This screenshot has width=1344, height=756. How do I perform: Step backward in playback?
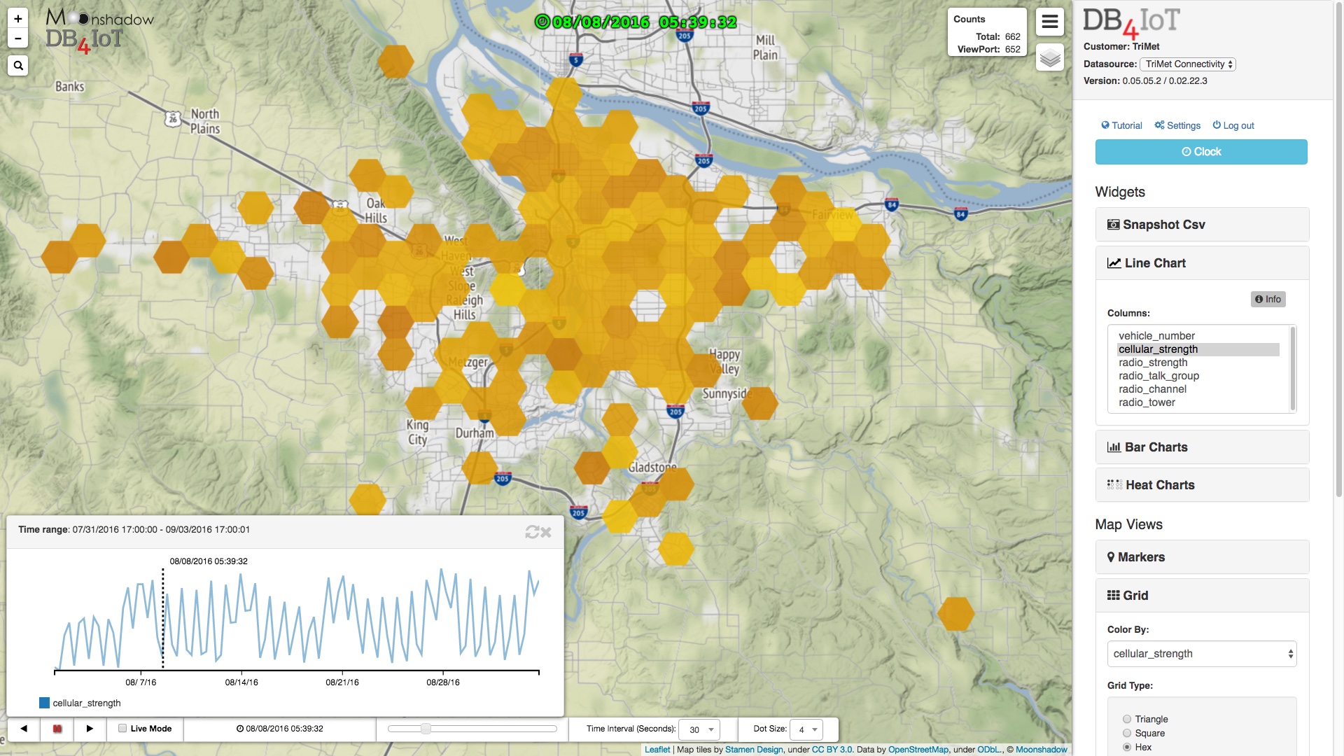pos(24,729)
